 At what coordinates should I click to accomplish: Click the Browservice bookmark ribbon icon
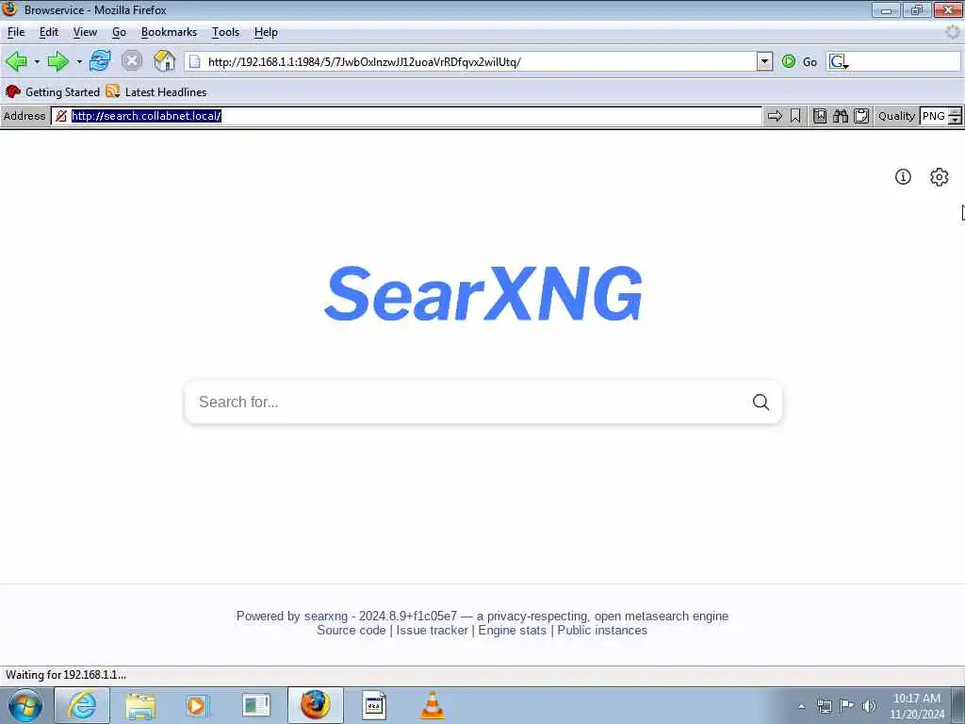[x=795, y=116]
